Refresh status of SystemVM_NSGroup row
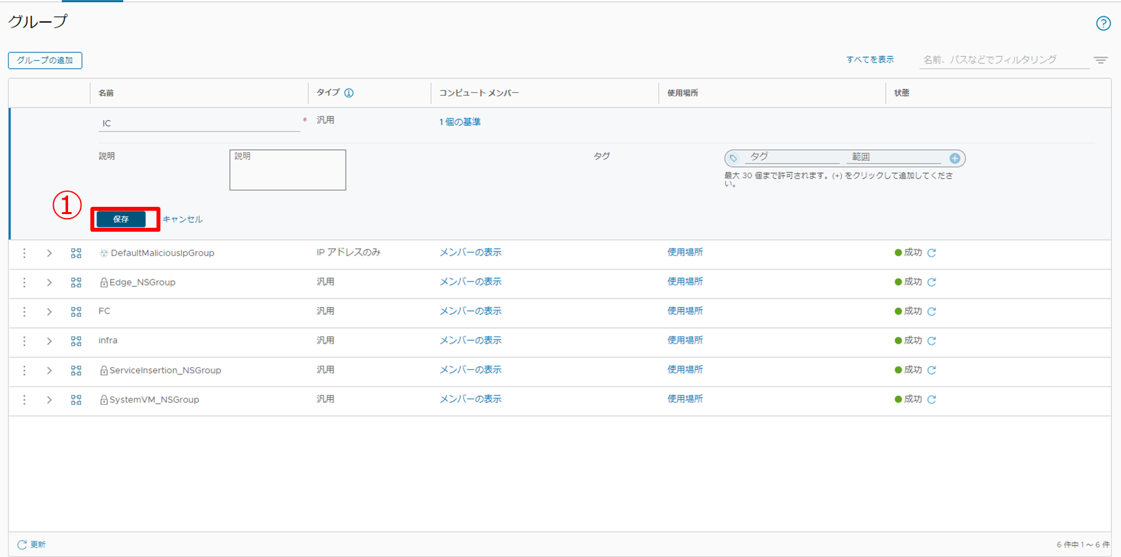 (x=932, y=400)
